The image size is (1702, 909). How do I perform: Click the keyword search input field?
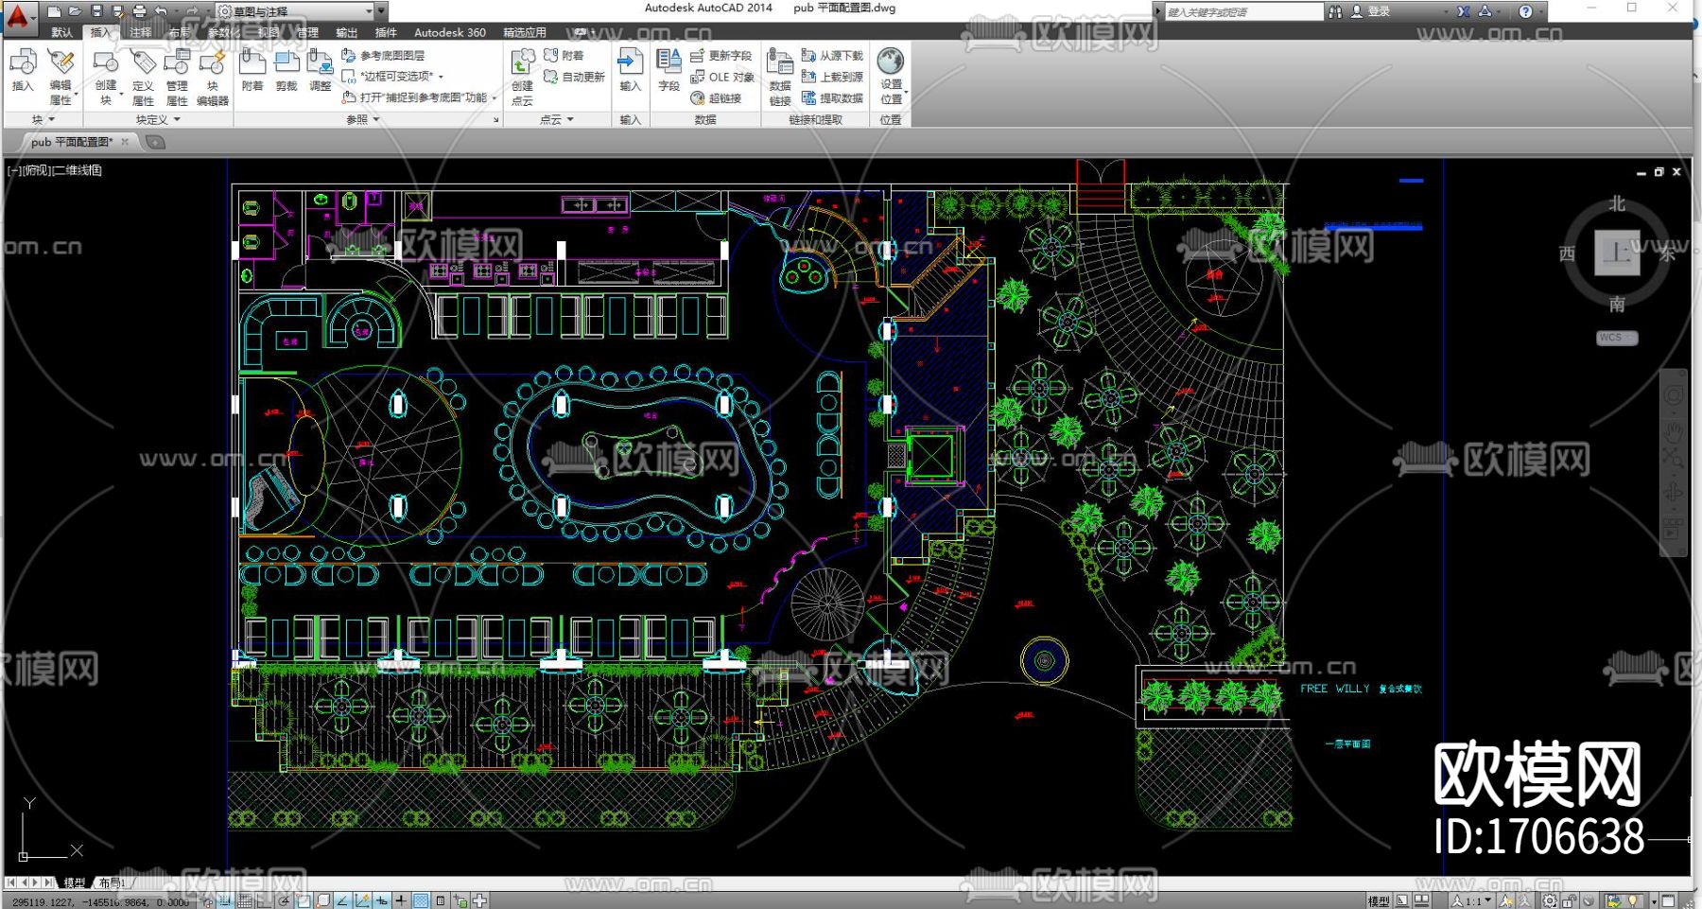point(1242,11)
